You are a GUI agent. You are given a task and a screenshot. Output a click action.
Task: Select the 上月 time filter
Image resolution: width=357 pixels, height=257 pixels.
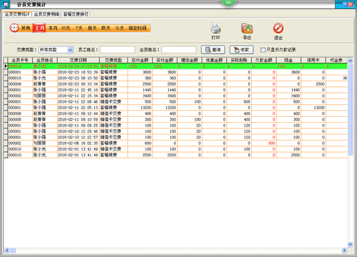point(39,28)
